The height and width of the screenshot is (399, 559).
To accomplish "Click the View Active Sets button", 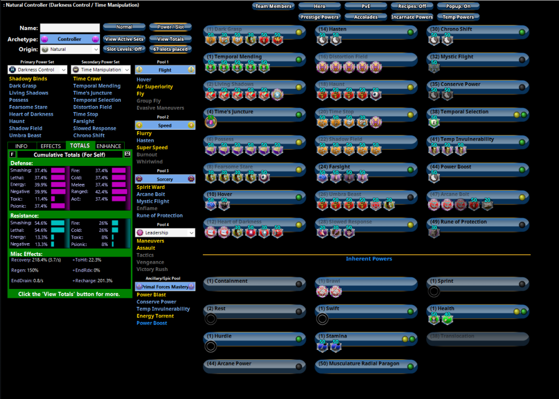I will (124, 39).
